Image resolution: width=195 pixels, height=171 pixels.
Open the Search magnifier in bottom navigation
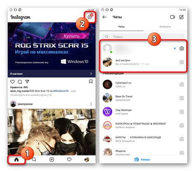[x=34, y=159]
